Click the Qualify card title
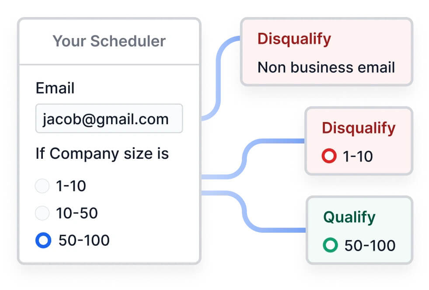Image resolution: width=429 pixels, height=290 pixels. click(349, 217)
